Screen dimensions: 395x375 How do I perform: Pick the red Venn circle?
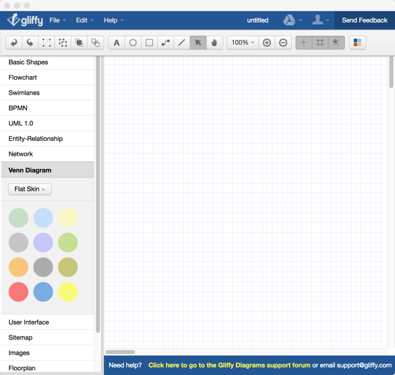tap(18, 291)
